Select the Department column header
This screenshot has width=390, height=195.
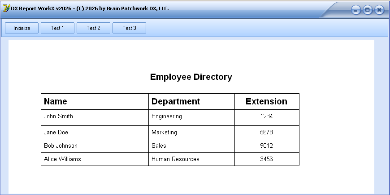pos(176,101)
